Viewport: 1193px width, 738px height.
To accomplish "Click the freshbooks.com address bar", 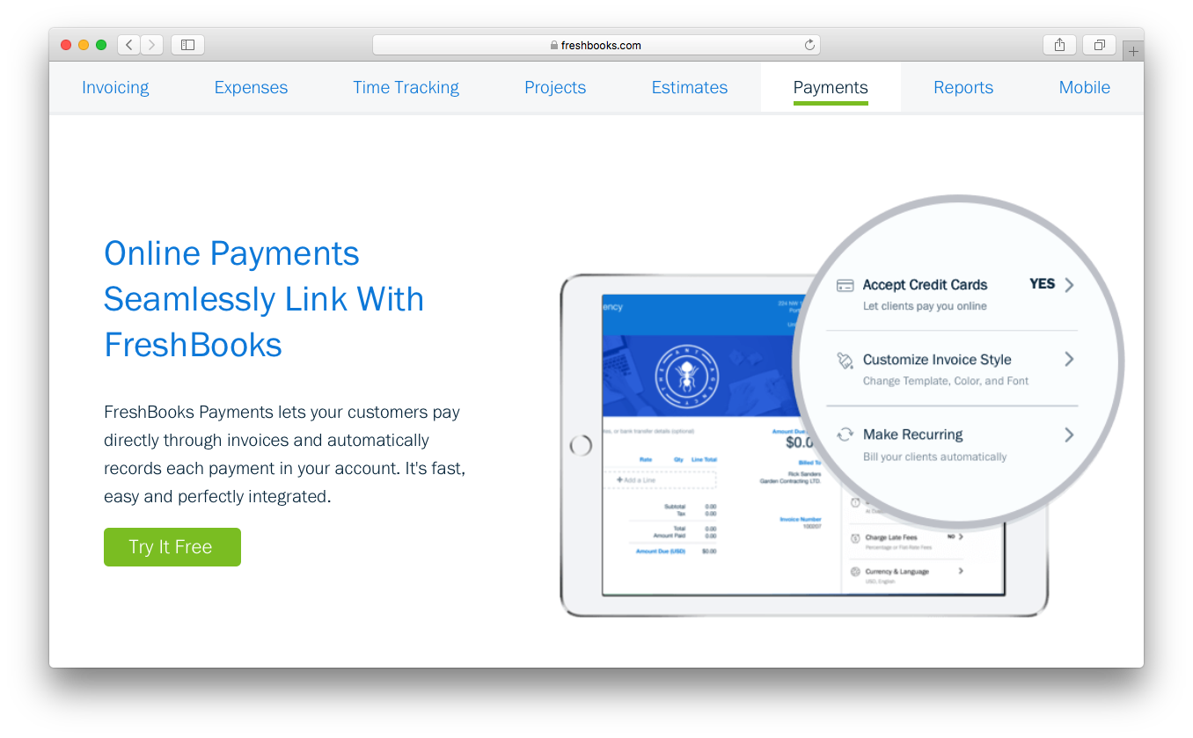I will [596, 45].
